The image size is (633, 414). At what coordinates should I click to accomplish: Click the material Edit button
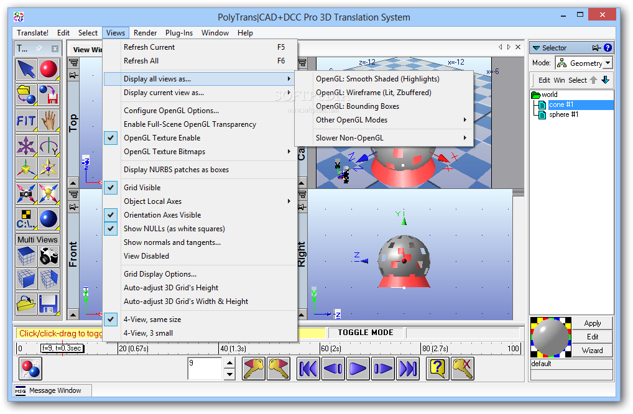[592, 337]
